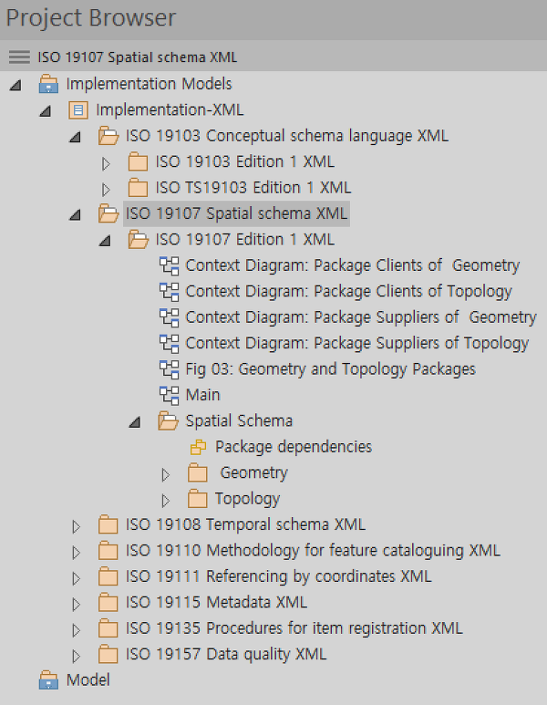Screen dimensions: 547x705
Task: Expand ISO 19111 Referencing by coordinates XML
Action: click(x=76, y=578)
